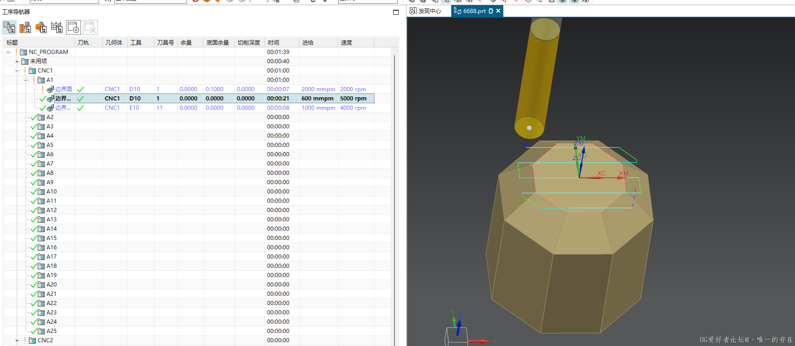Click the 未用项 folder icon
The width and height of the screenshot is (795, 346).
tap(25, 61)
